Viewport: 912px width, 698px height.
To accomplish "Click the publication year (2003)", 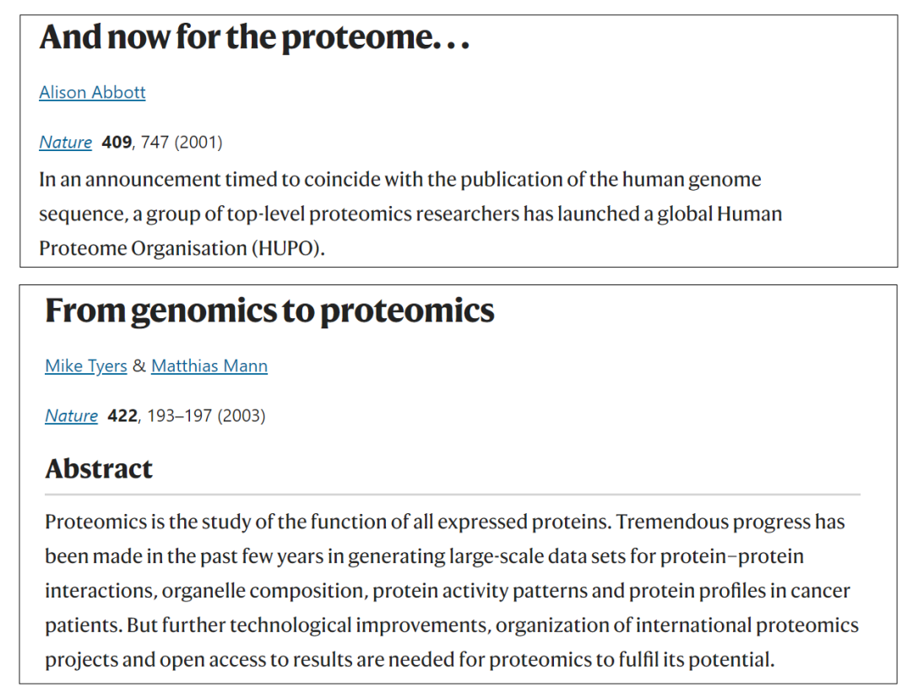I will pyautogui.click(x=242, y=416).
